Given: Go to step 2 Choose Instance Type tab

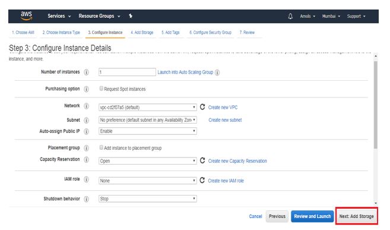Looking at the screenshot, I should point(61,33).
